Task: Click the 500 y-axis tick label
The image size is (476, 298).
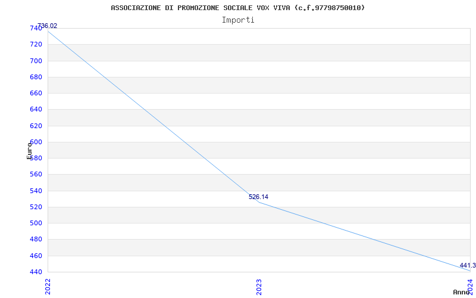Action: [x=36, y=223]
